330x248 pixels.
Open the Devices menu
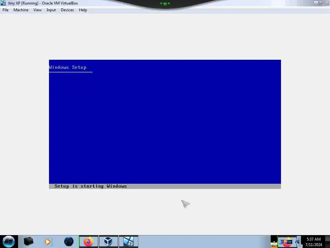[x=67, y=10]
